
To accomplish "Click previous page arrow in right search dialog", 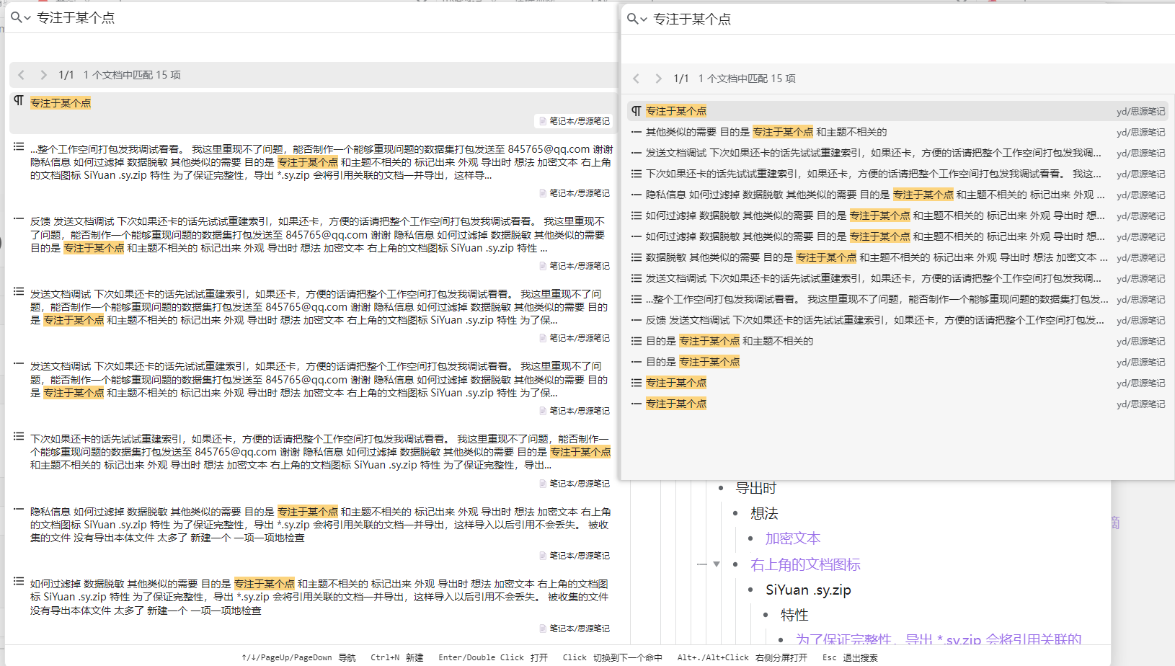I will click(637, 79).
